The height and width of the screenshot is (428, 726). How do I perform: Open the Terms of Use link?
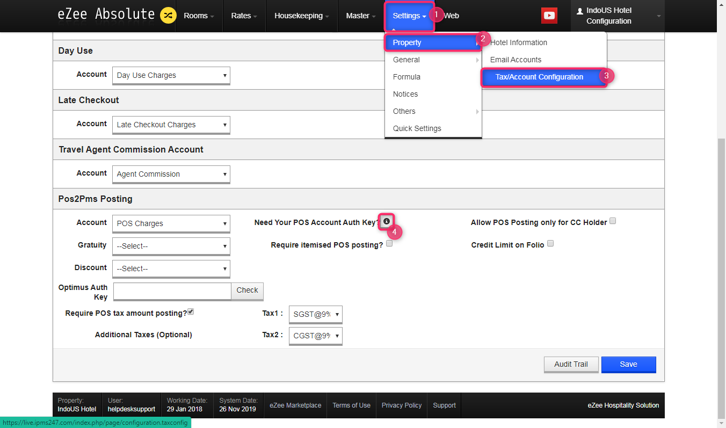click(x=351, y=405)
